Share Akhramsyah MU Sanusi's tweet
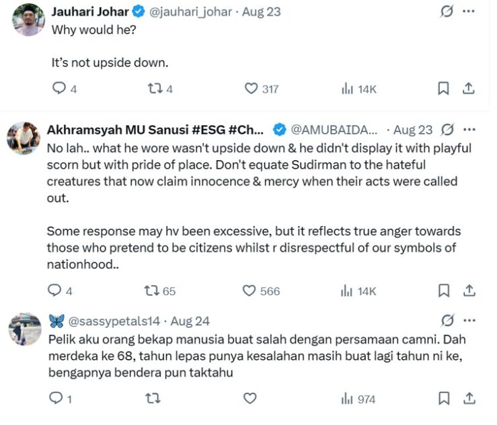 [469, 291]
